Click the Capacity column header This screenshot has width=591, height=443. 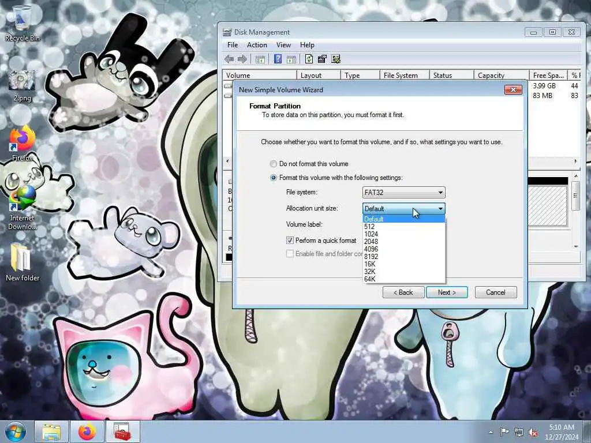tap(502, 76)
